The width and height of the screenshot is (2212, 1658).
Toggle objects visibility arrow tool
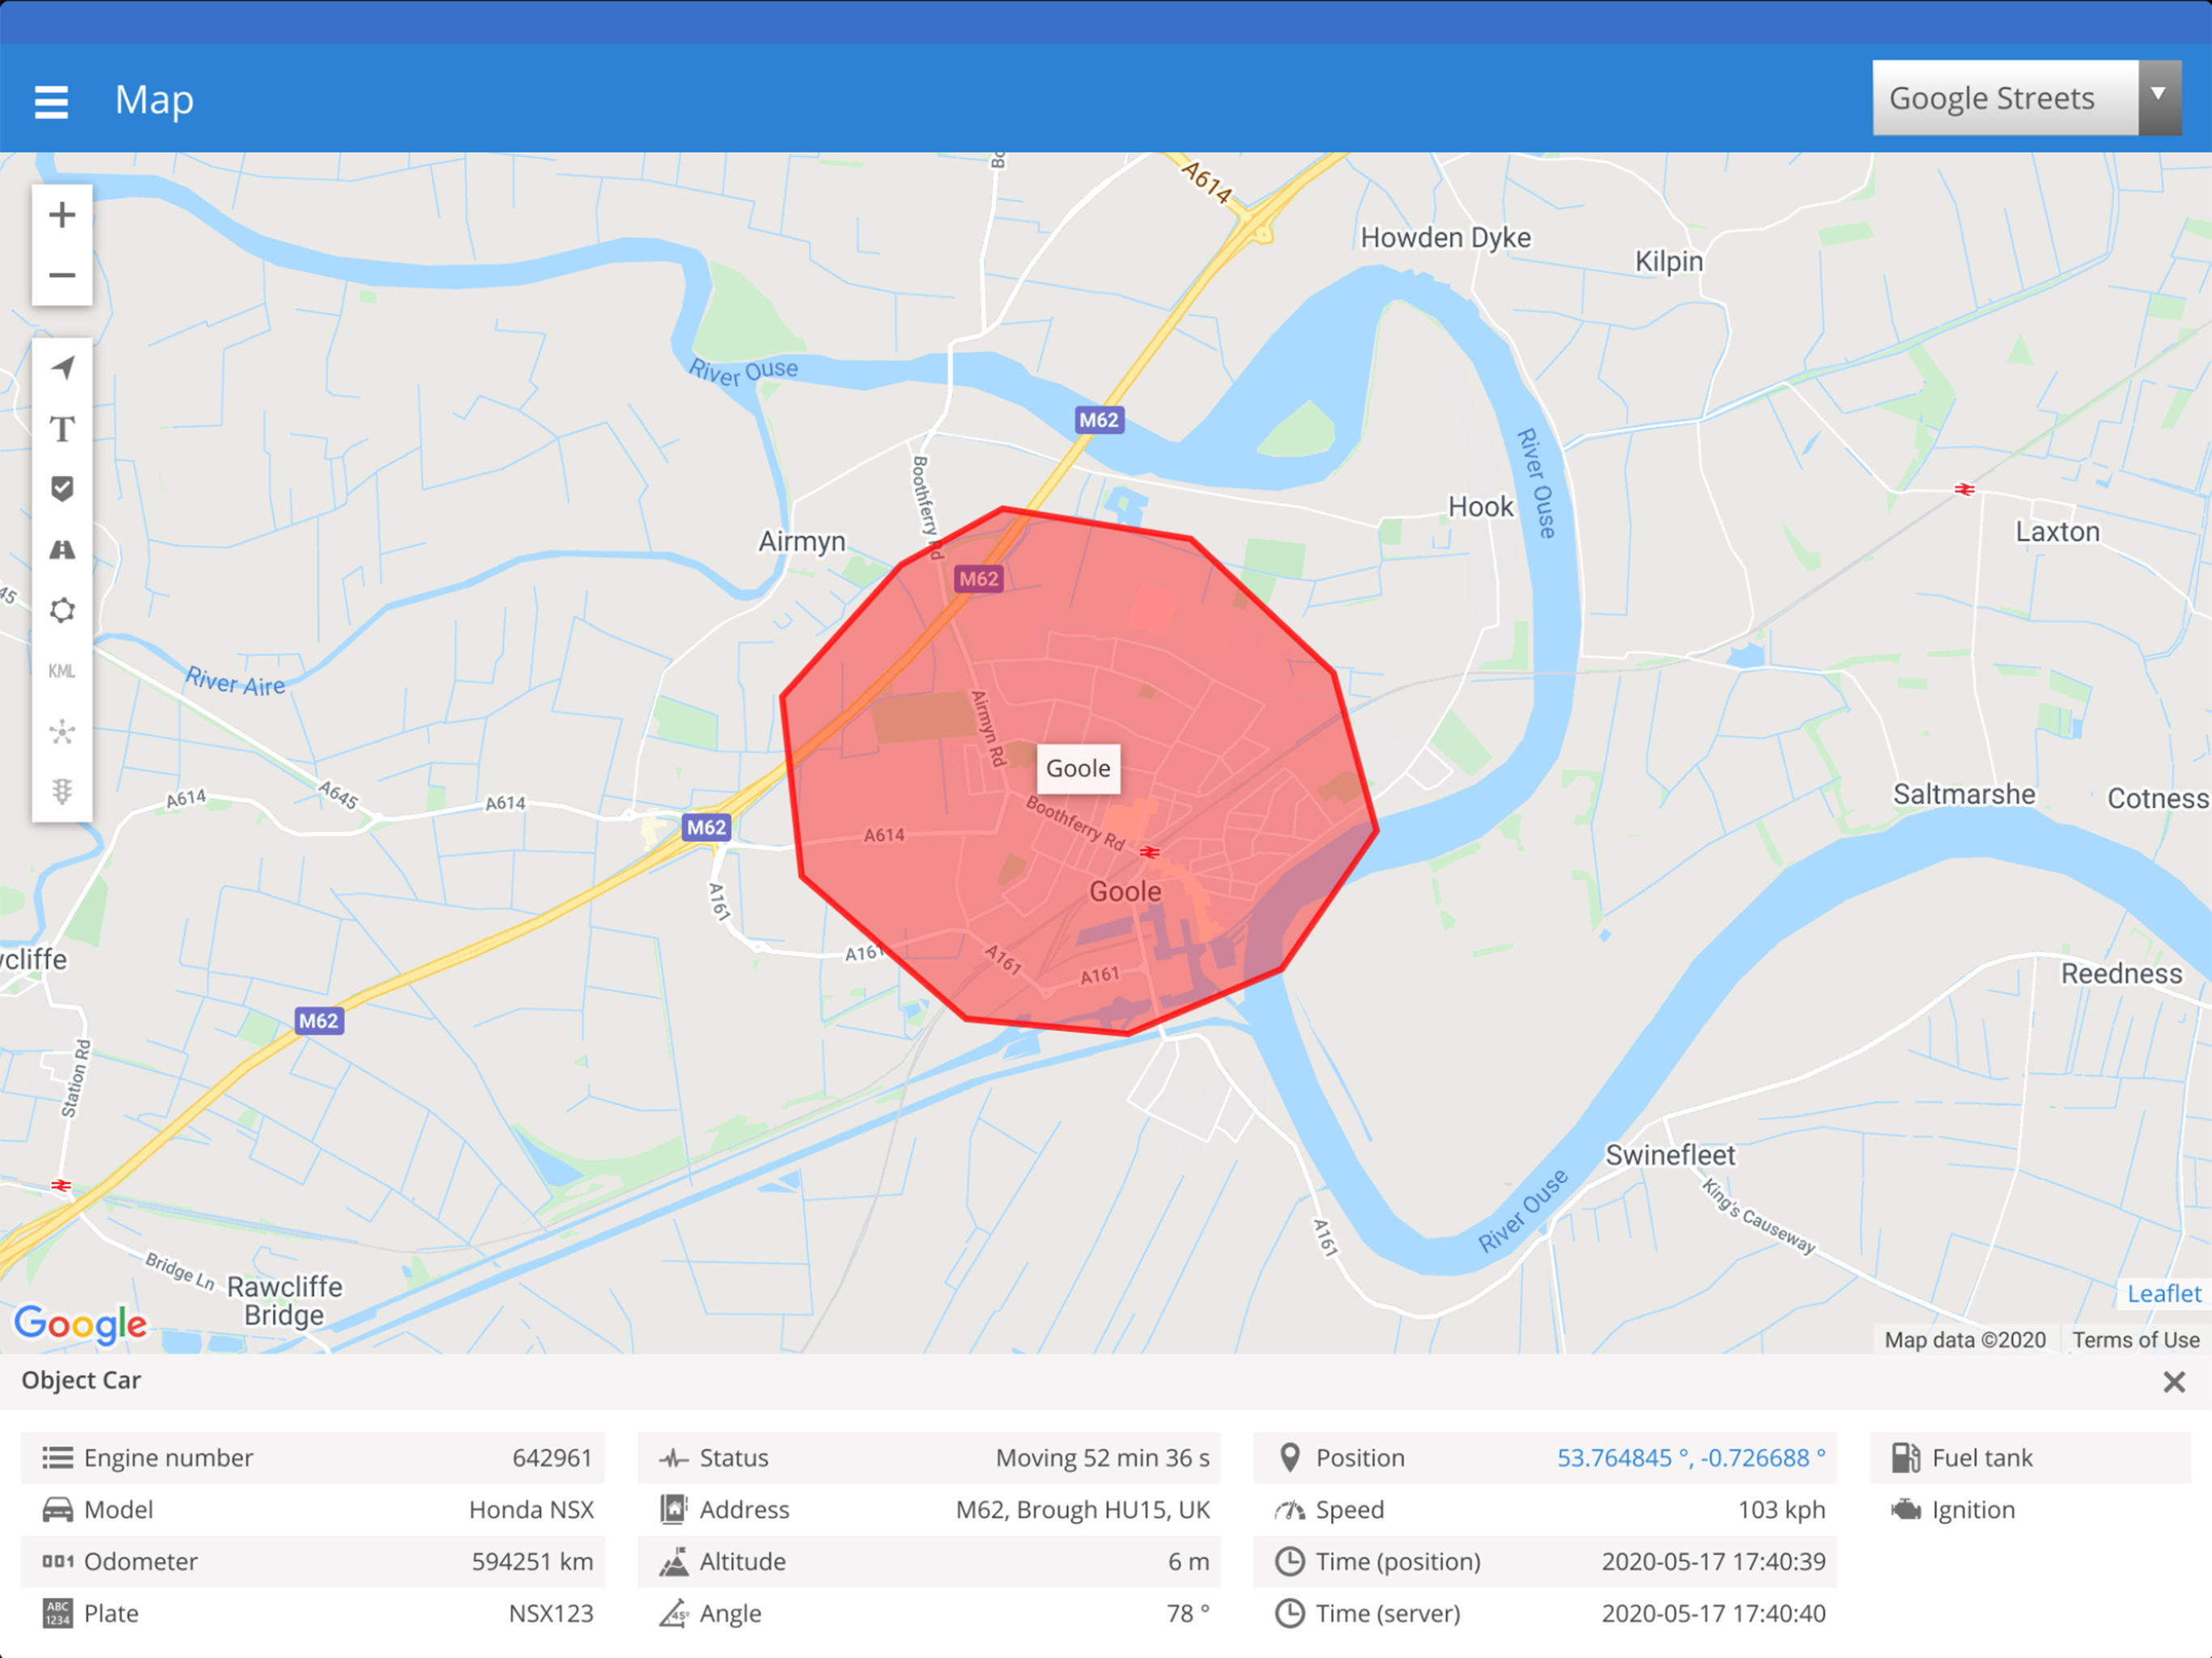(62, 368)
